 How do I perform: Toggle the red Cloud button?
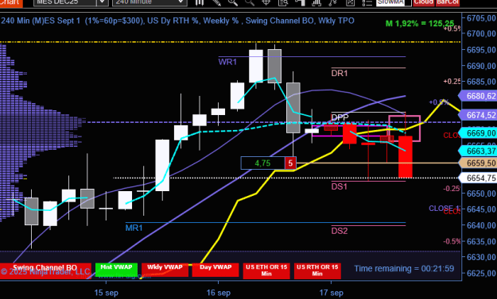[424, 2]
